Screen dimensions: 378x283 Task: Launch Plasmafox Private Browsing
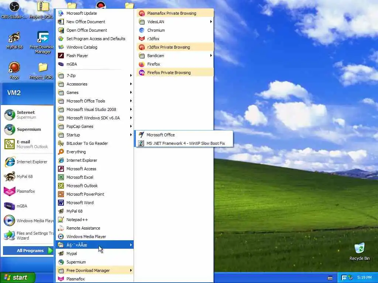point(175,13)
